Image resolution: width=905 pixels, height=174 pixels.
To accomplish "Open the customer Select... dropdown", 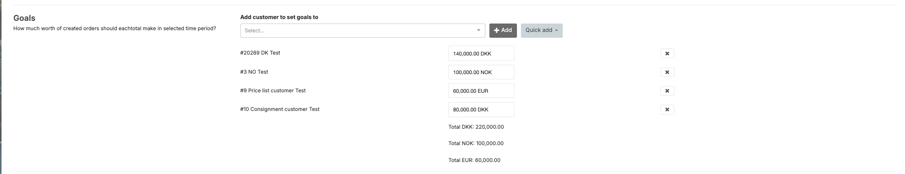I will coord(362,31).
